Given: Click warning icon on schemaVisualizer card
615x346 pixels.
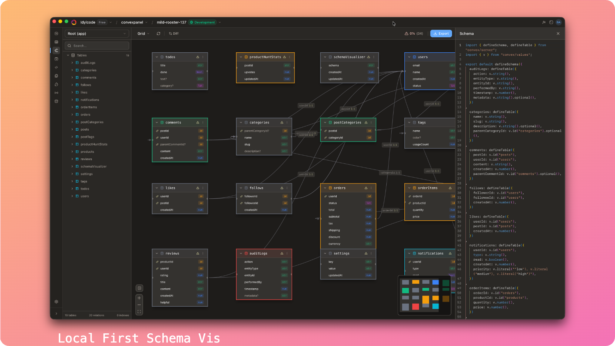Looking at the screenshot, I should click(x=369, y=57).
